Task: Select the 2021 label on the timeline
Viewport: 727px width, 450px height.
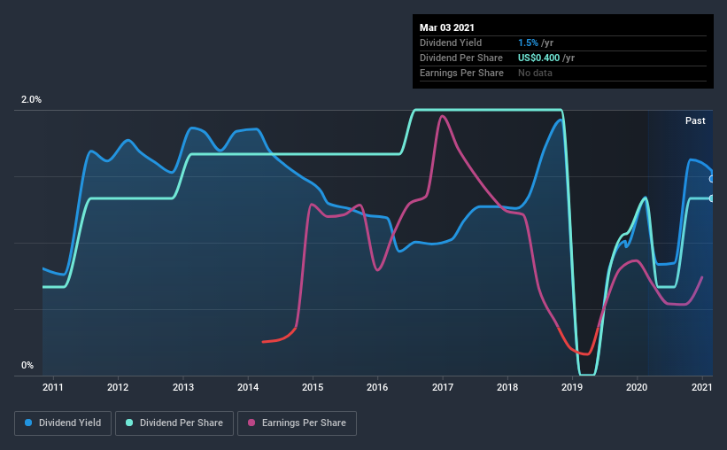Action: [x=702, y=387]
